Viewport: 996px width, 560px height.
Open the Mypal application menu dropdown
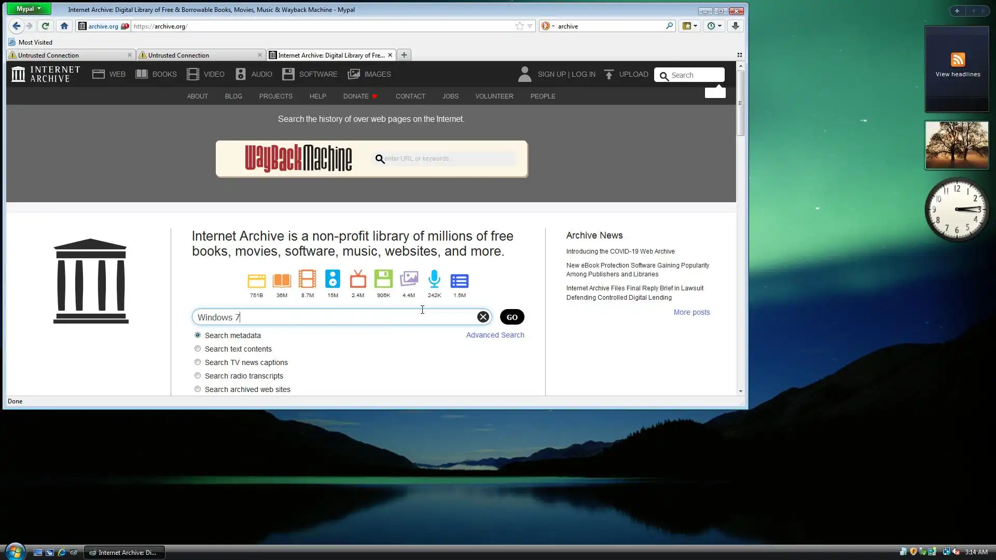[29, 9]
